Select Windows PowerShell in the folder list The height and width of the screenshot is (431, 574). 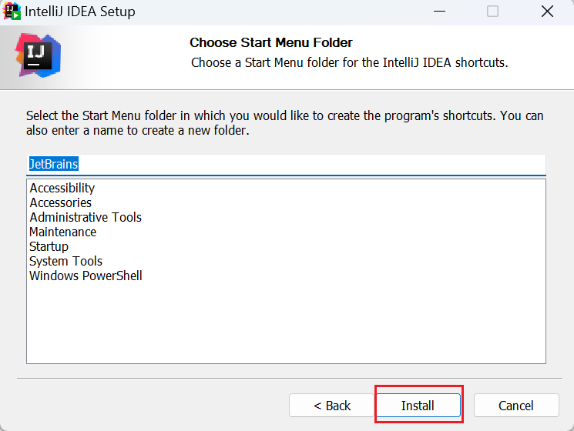86,276
